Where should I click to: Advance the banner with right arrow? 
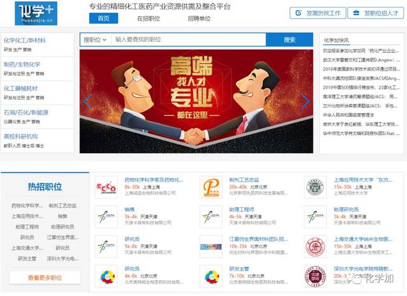pyautogui.click(x=305, y=102)
